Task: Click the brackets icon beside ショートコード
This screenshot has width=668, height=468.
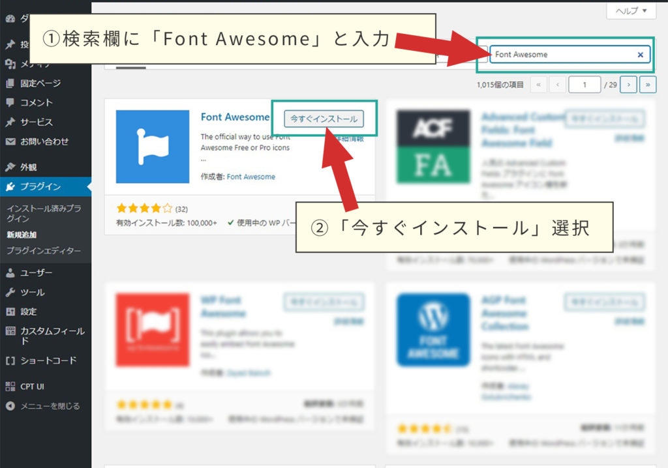Action: pos(10,360)
